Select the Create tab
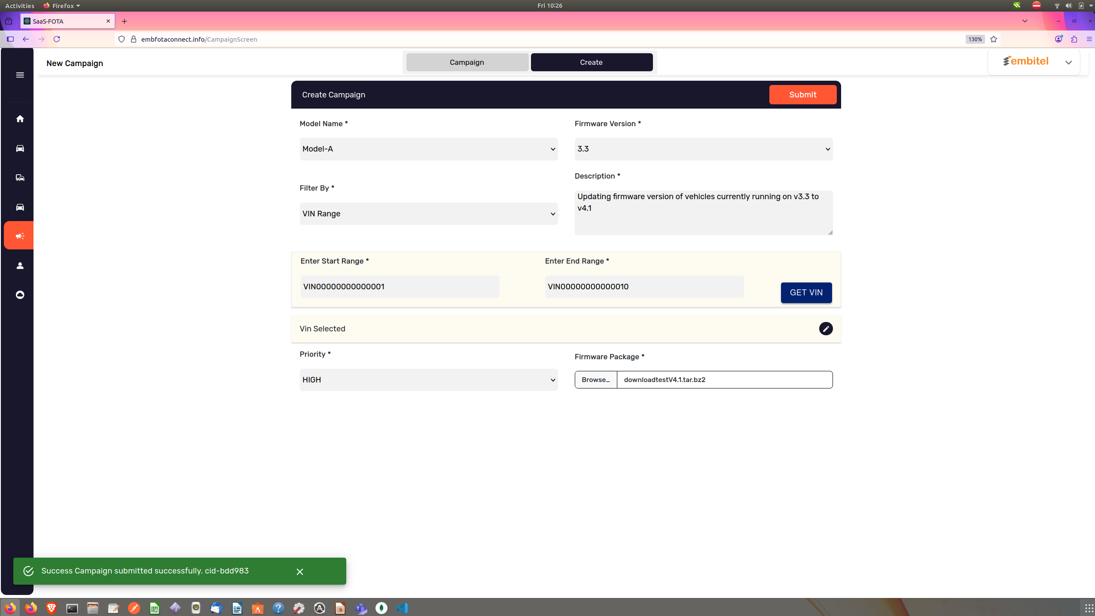 [x=591, y=62]
